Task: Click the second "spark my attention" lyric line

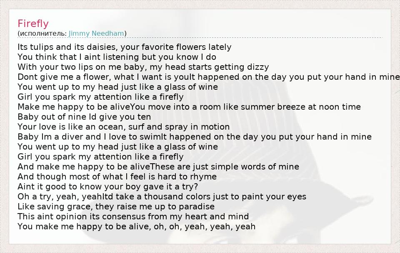Action: tap(100, 157)
